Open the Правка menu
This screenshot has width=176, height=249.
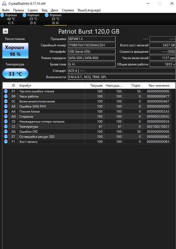19,10
